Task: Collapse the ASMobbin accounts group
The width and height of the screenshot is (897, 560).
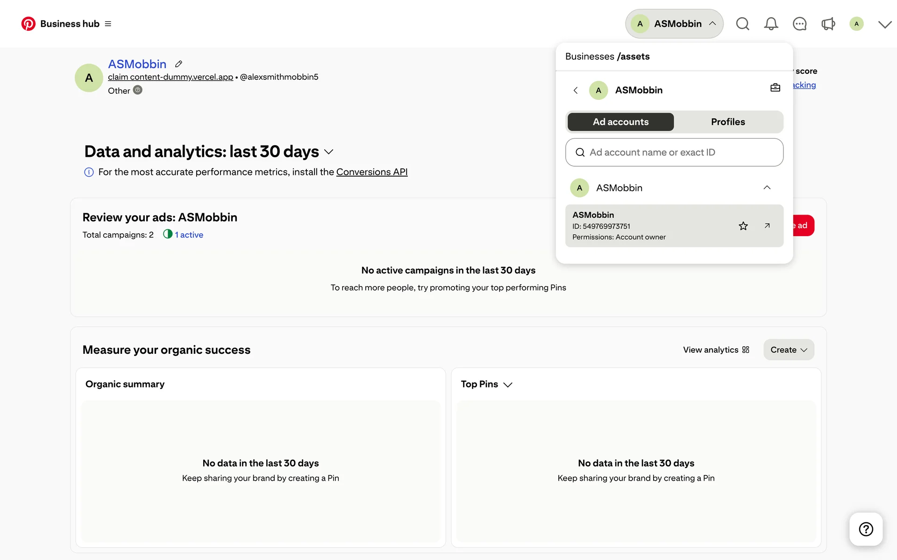Action: (x=767, y=188)
